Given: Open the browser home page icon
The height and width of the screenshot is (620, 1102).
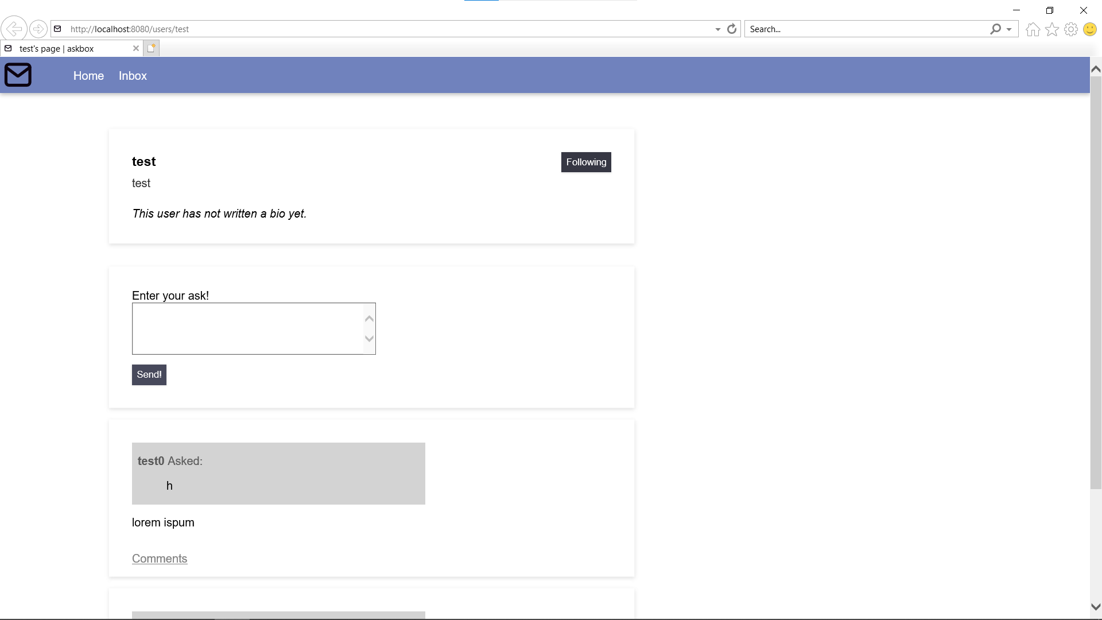Looking at the screenshot, I should tap(1033, 29).
